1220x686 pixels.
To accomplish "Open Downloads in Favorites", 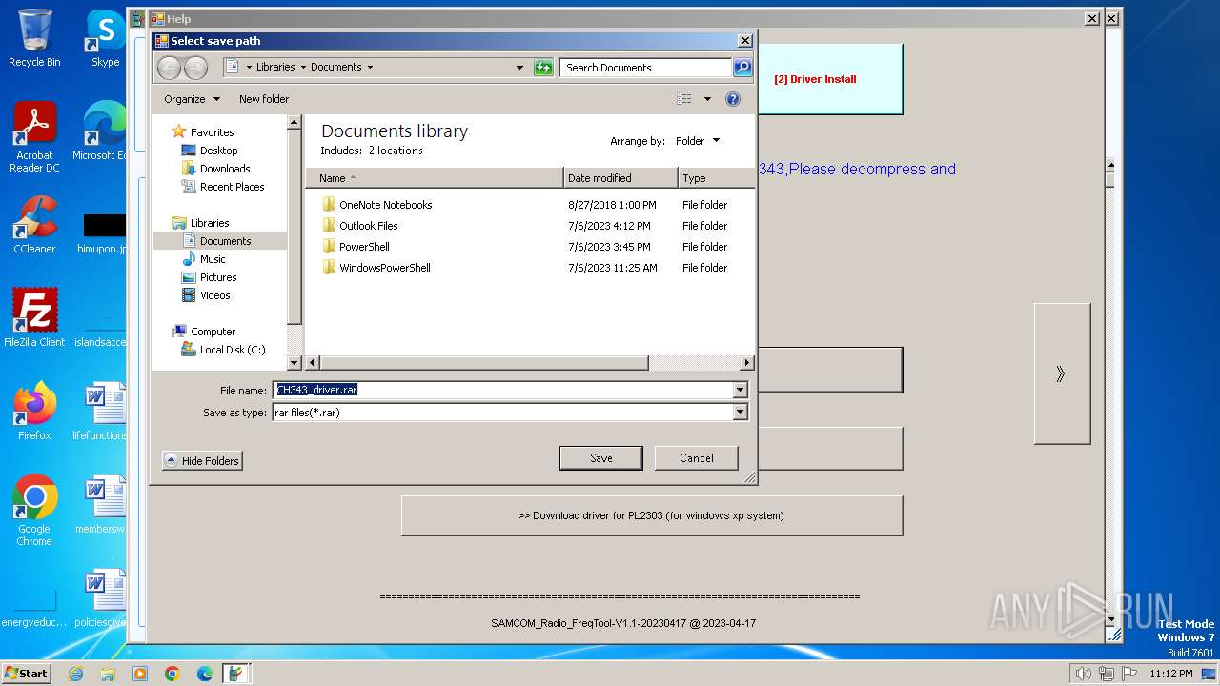I will tap(215, 169).
